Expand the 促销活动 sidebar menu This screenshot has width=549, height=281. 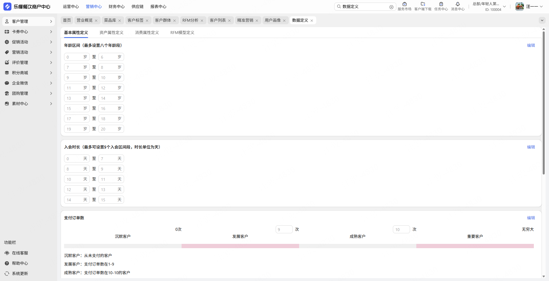[x=51, y=42]
